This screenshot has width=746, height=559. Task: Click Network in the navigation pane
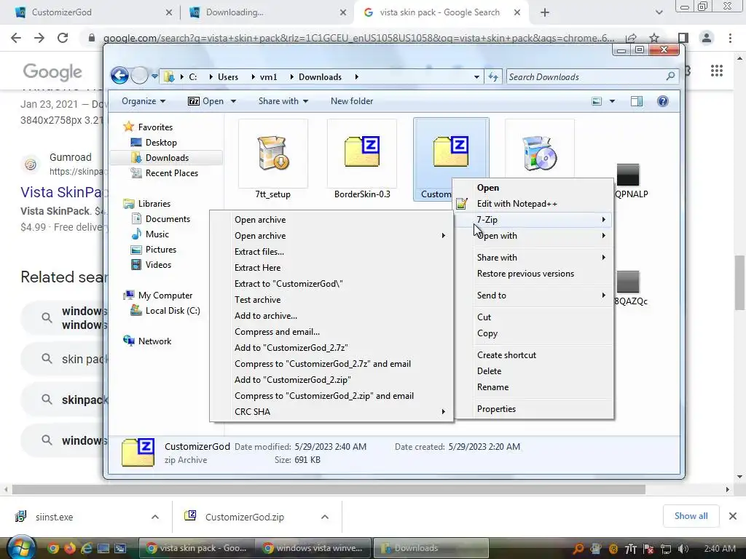coord(154,341)
